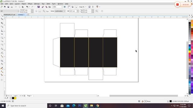Screen dimensions: 193x108
Task: Select the Drop Shadow tool
Action: coord(2,61)
